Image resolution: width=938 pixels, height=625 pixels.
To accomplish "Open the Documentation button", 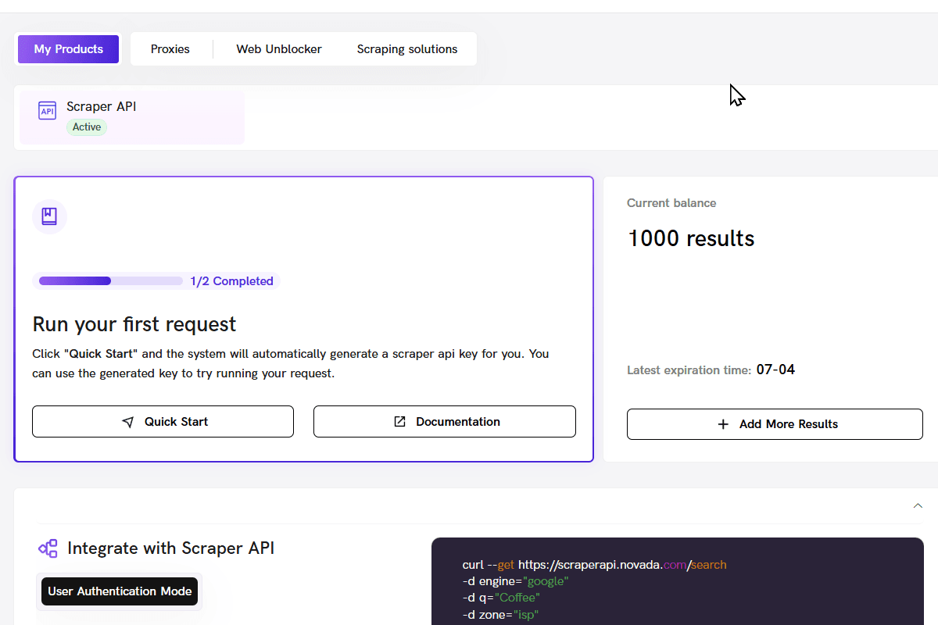I will pos(445,422).
